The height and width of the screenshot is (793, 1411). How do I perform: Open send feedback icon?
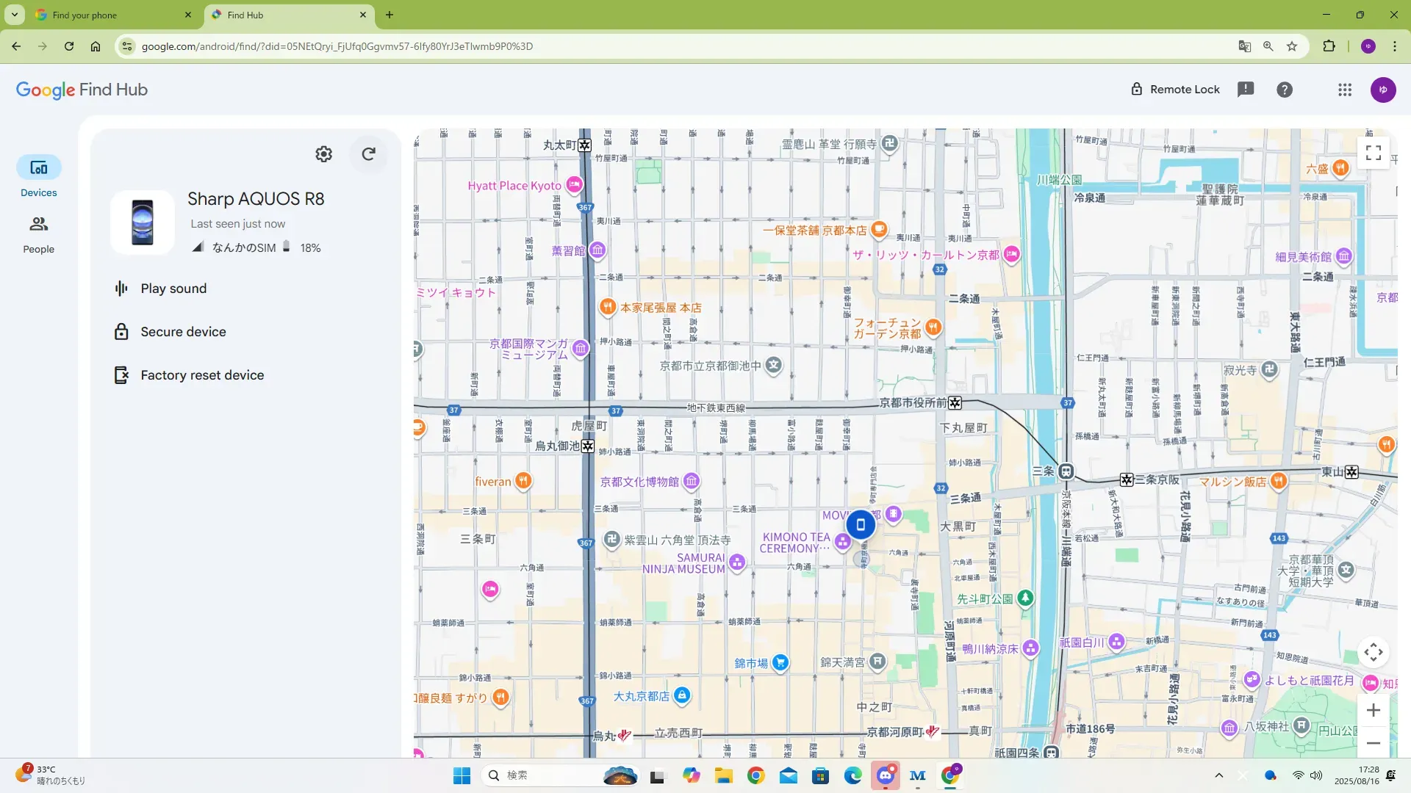[x=1246, y=90]
